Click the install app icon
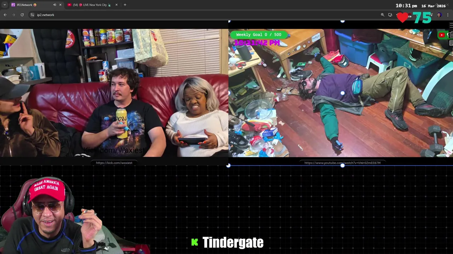The image size is (453, 254). pyautogui.click(x=390, y=15)
